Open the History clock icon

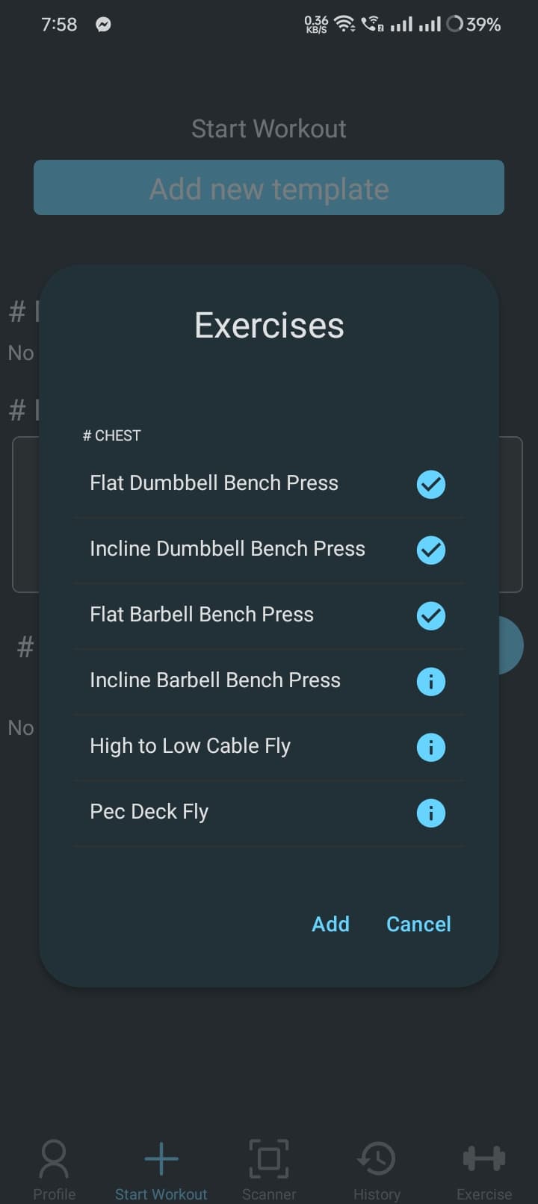pyautogui.click(x=377, y=1158)
